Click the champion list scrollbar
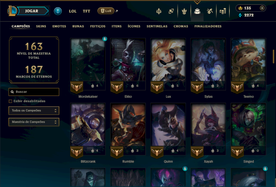This screenshot has height=187, width=276. 273,56
